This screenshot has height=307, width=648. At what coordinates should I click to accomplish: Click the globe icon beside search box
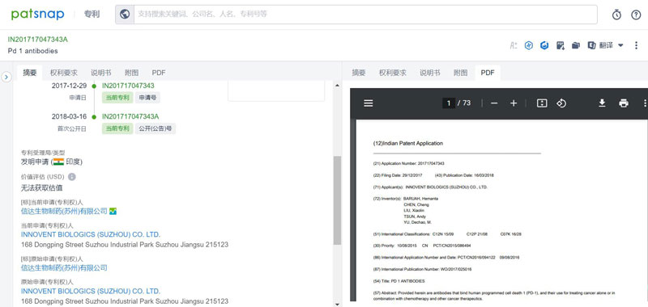125,15
